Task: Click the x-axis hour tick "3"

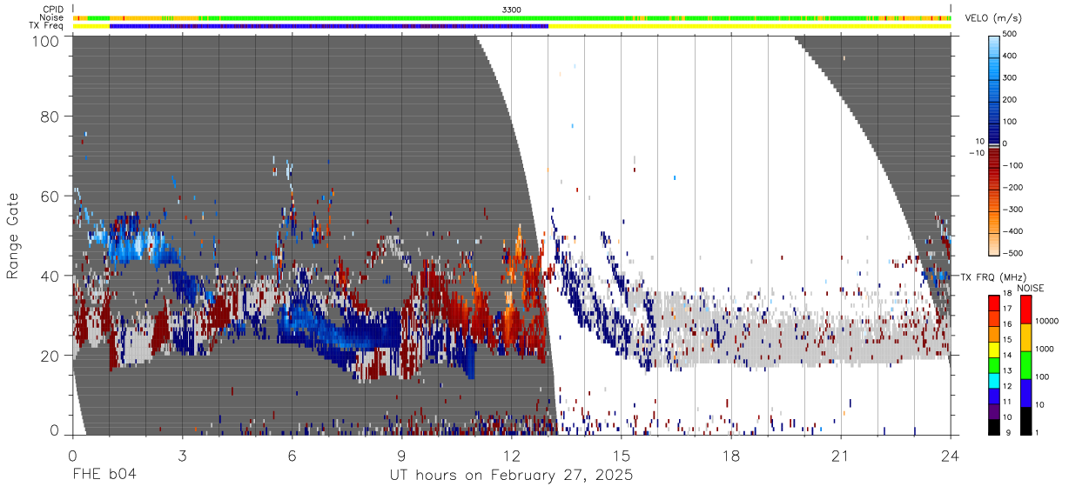Action: pyautogui.click(x=182, y=456)
